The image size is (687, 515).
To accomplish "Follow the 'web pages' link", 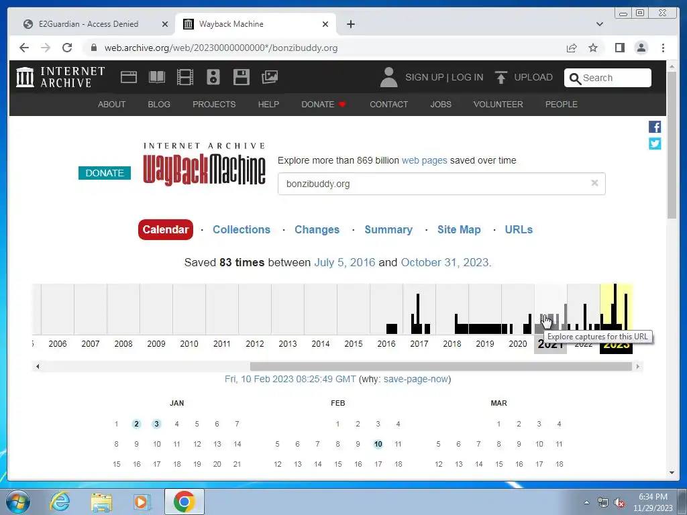I will [x=424, y=160].
